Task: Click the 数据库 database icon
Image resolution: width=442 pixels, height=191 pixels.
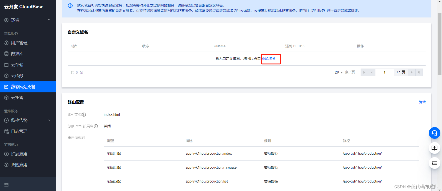Action: 7,54
